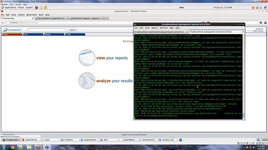
Task: Switch to JasperServer window in bottom panel
Action: coord(31,140)
